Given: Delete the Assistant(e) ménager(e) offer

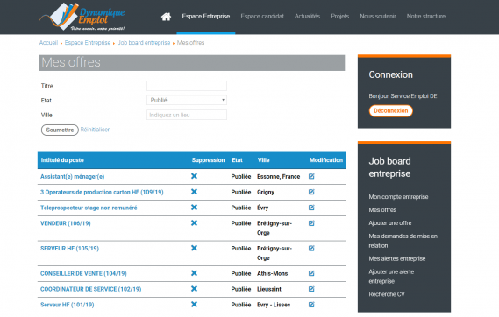Looking at the screenshot, I should (194, 176).
